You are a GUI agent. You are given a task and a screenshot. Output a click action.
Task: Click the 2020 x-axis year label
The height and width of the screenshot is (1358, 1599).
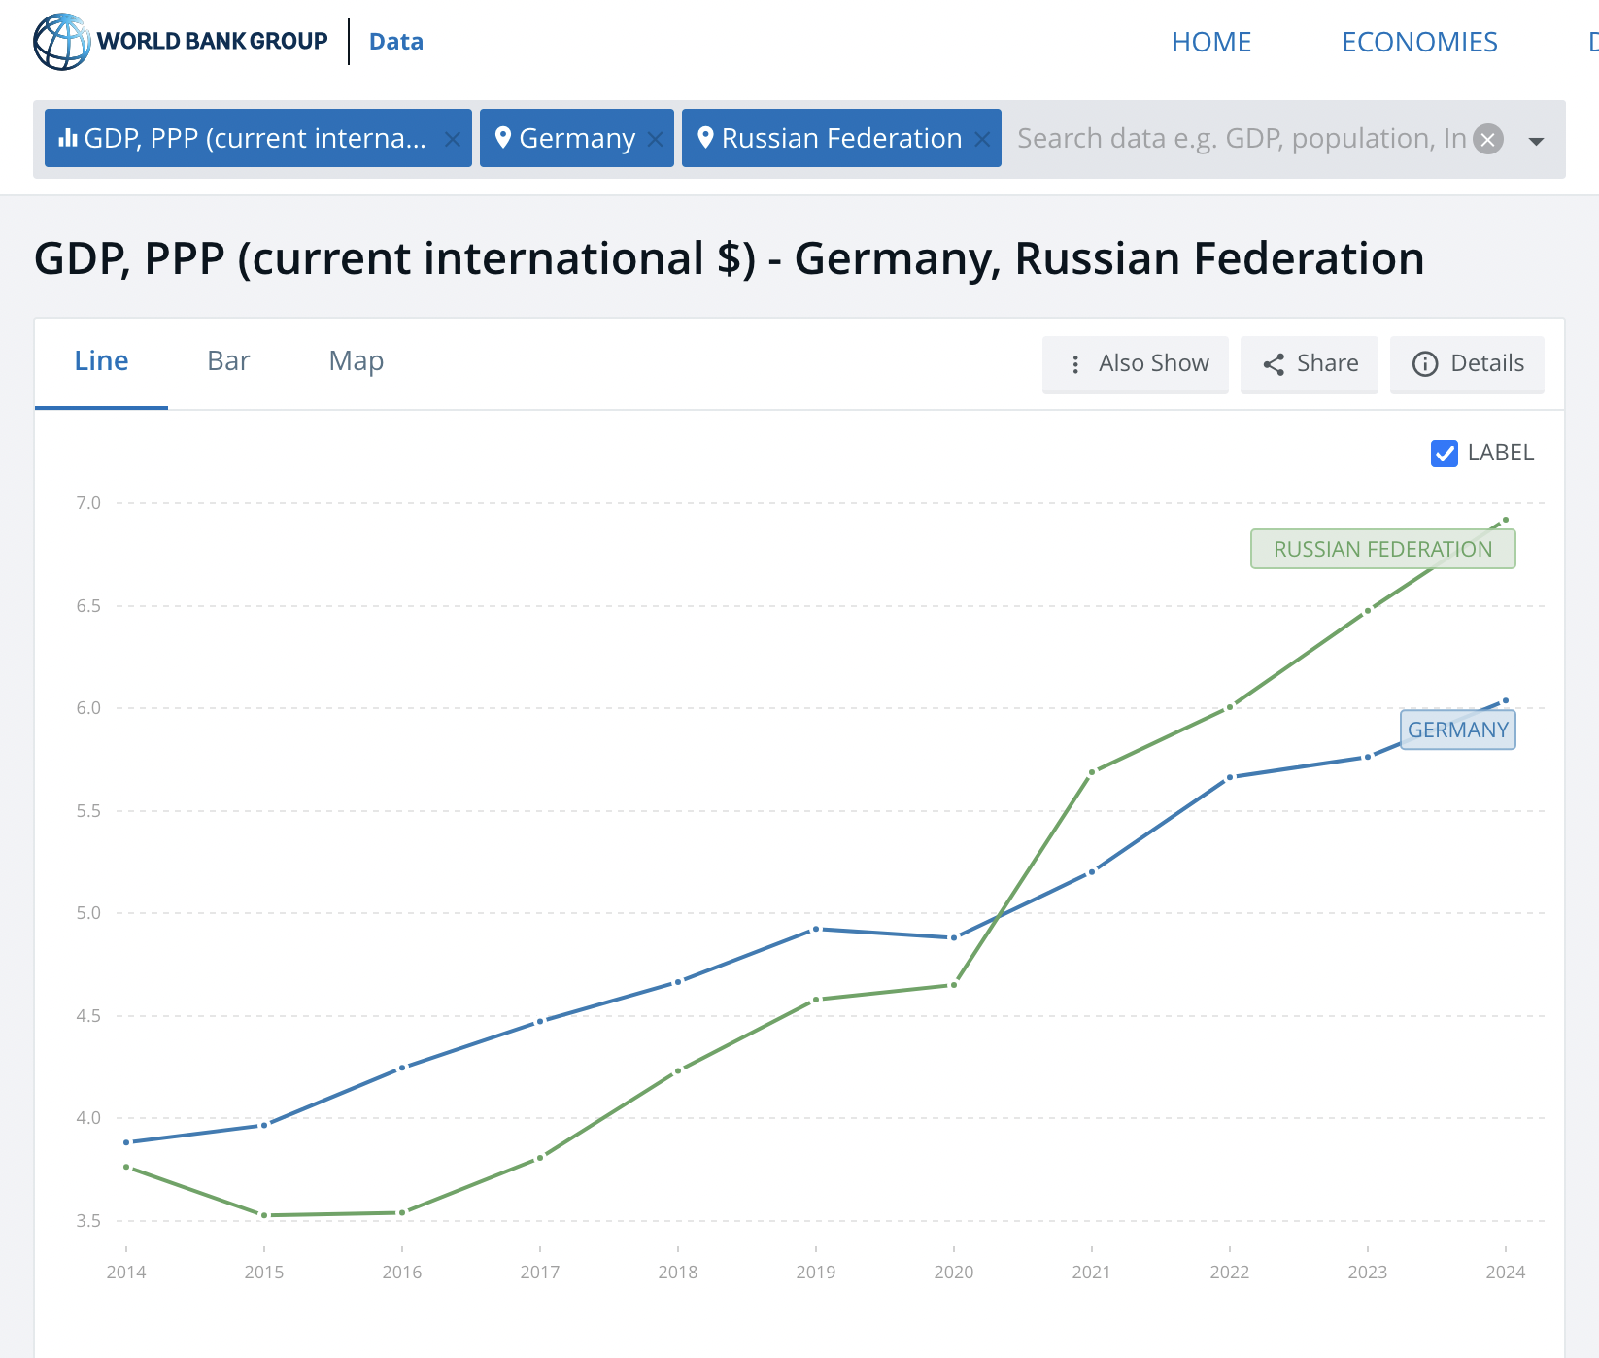954,1273
